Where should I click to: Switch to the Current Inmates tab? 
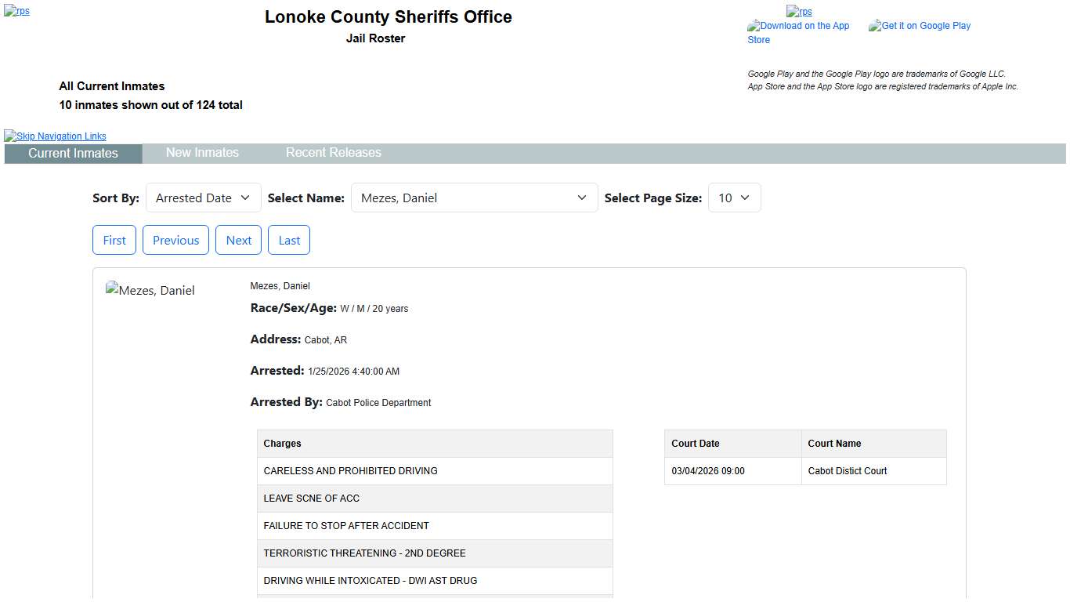click(x=73, y=154)
